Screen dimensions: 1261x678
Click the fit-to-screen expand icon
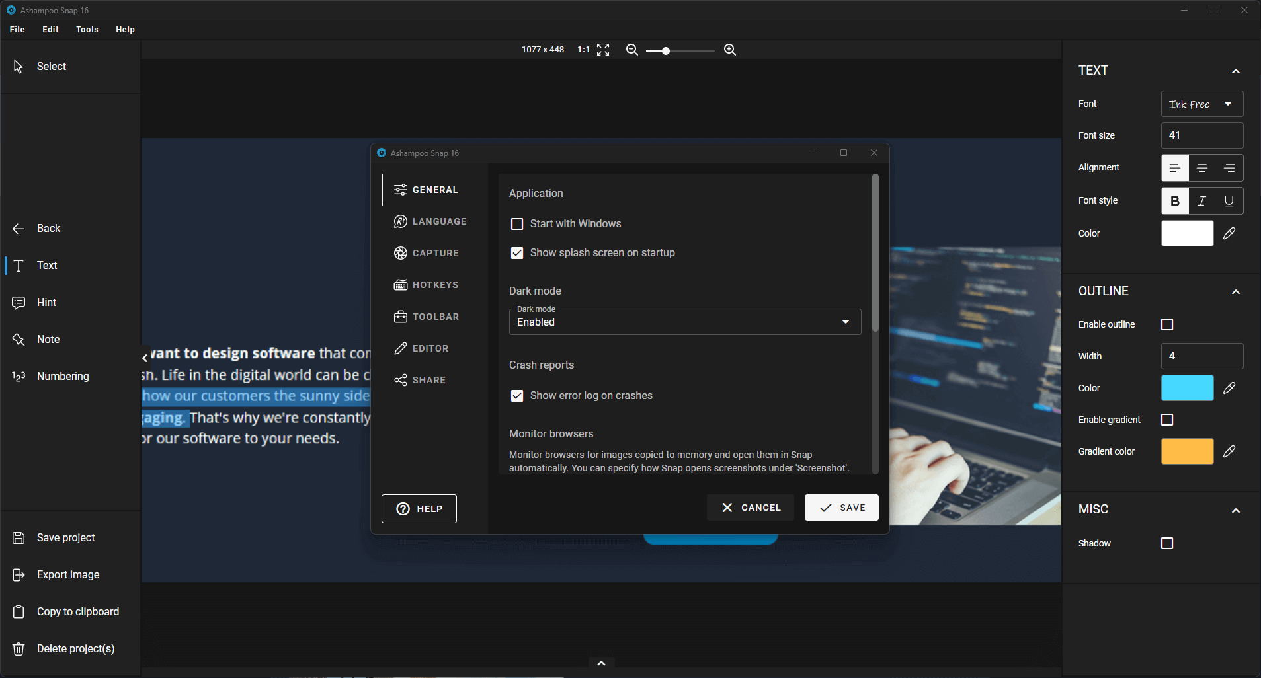pyautogui.click(x=602, y=50)
